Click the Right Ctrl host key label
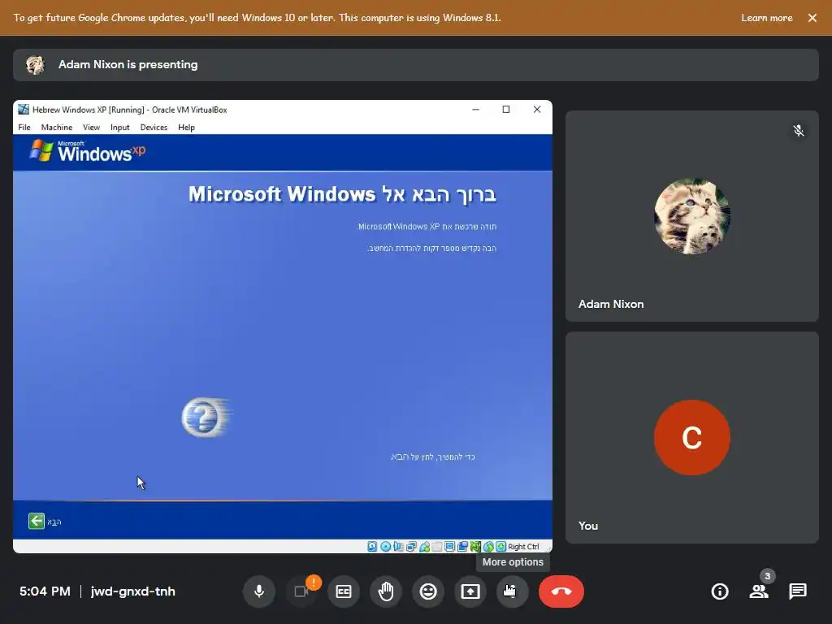This screenshot has width=832, height=624. (x=524, y=547)
